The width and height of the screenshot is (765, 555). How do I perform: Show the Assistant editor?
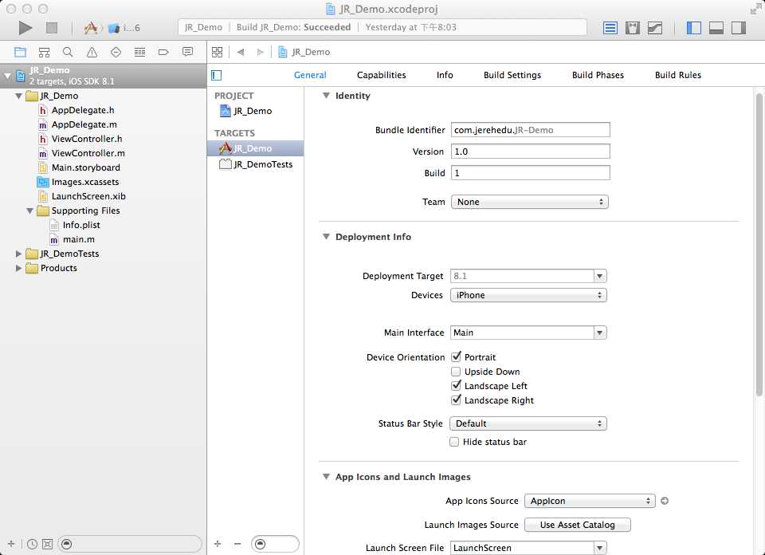[632, 28]
